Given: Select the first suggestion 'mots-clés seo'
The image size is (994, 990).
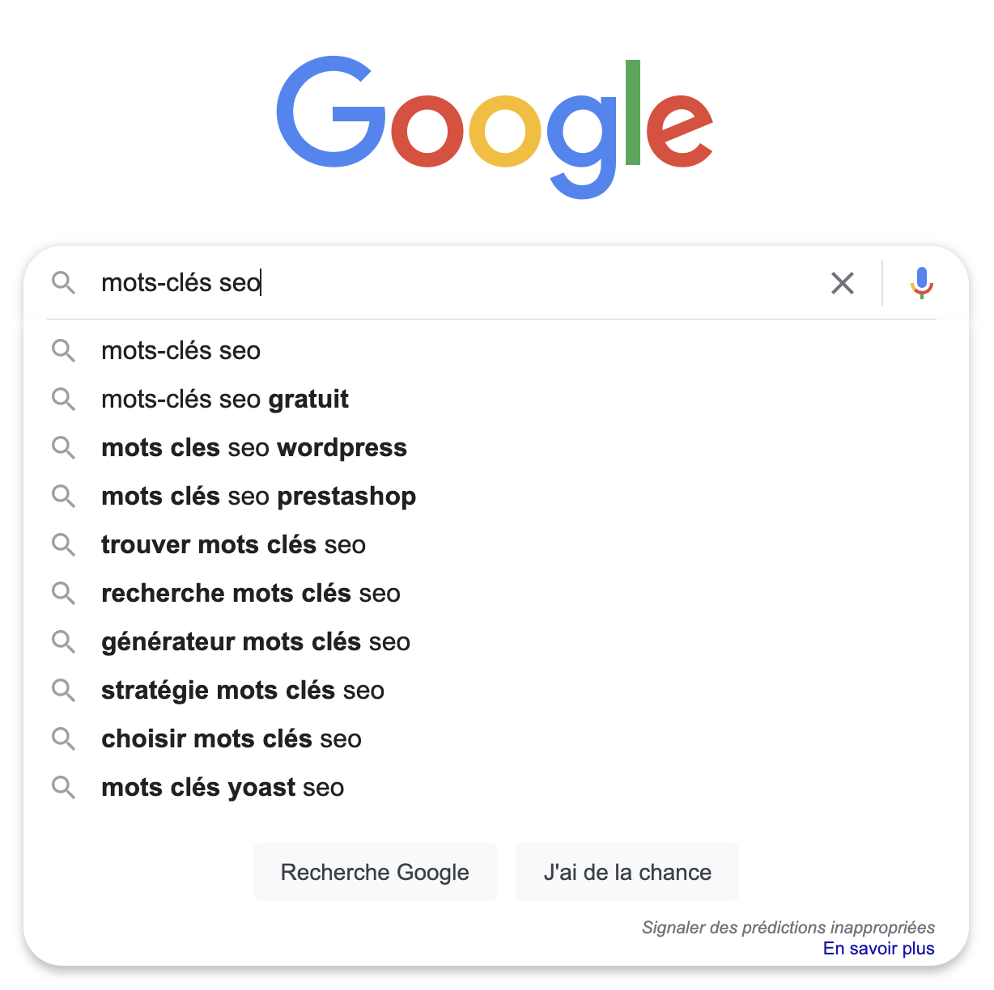Looking at the screenshot, I should click(181, 350).
